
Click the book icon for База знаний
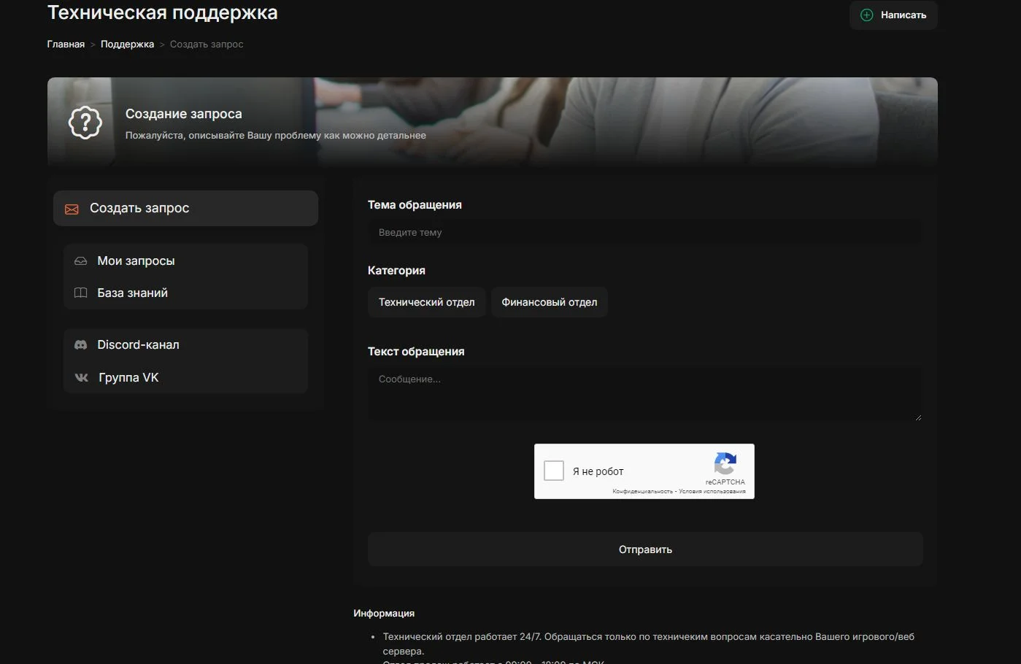coord(81,293)
